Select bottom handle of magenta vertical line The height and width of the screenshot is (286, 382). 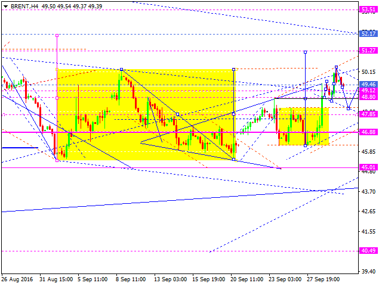click(x=57, y=160)
